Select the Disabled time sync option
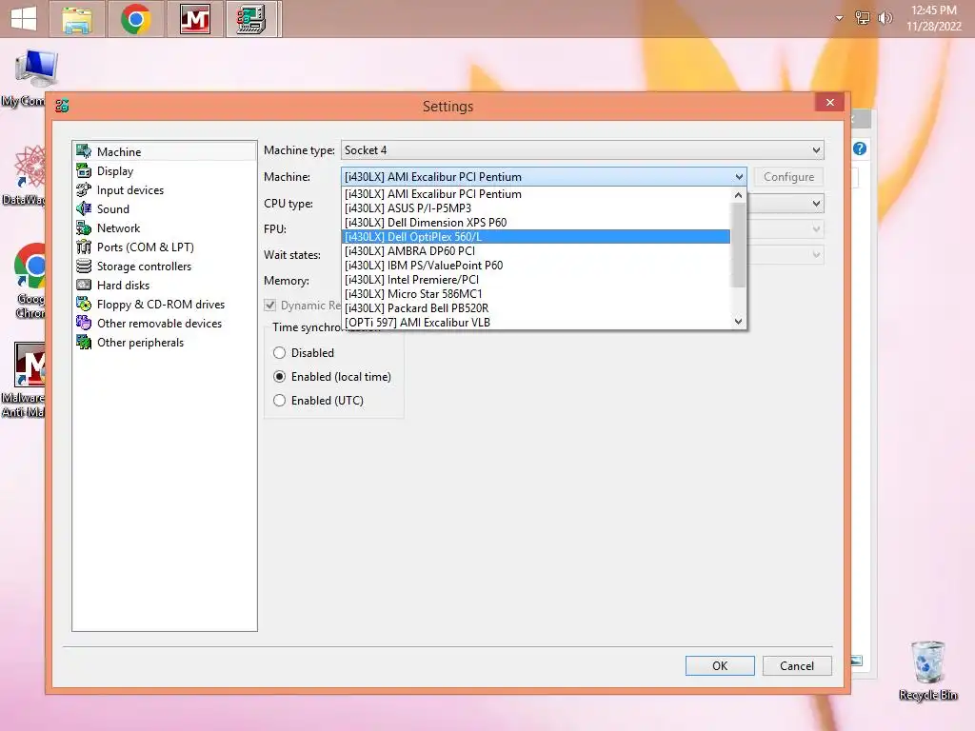 [279, 353]
